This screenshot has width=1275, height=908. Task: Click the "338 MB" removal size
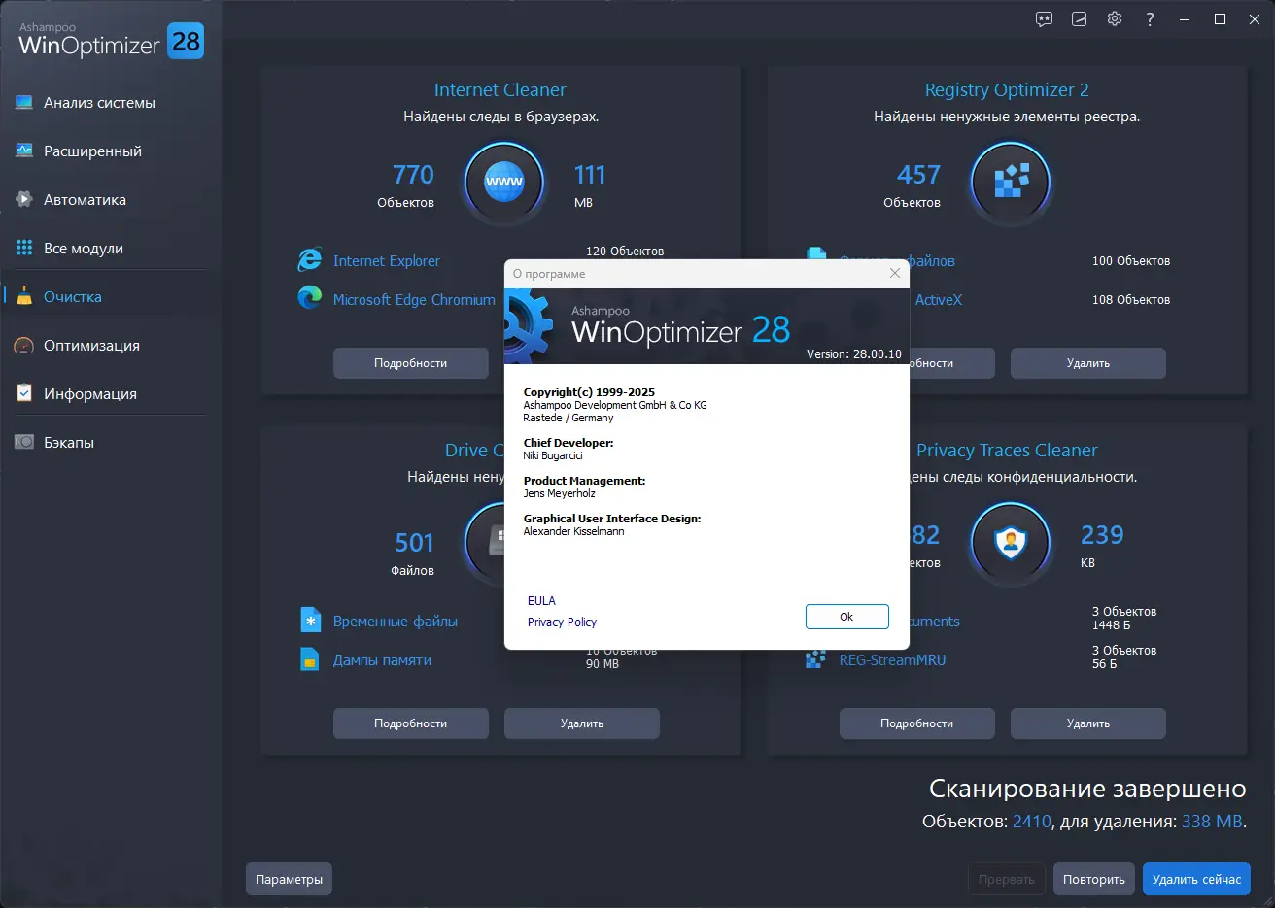coord(1212,822)
